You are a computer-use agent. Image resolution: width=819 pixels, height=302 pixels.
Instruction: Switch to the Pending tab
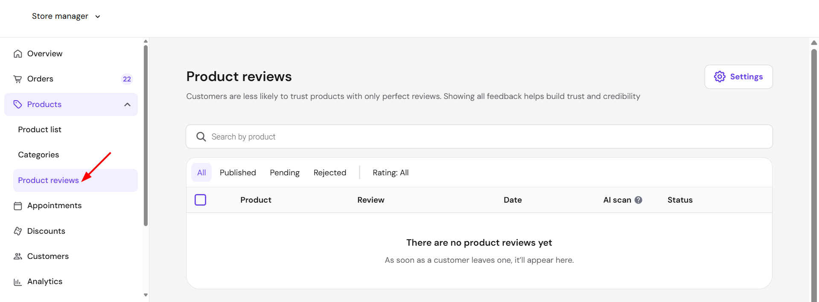(x=285, y=173)
